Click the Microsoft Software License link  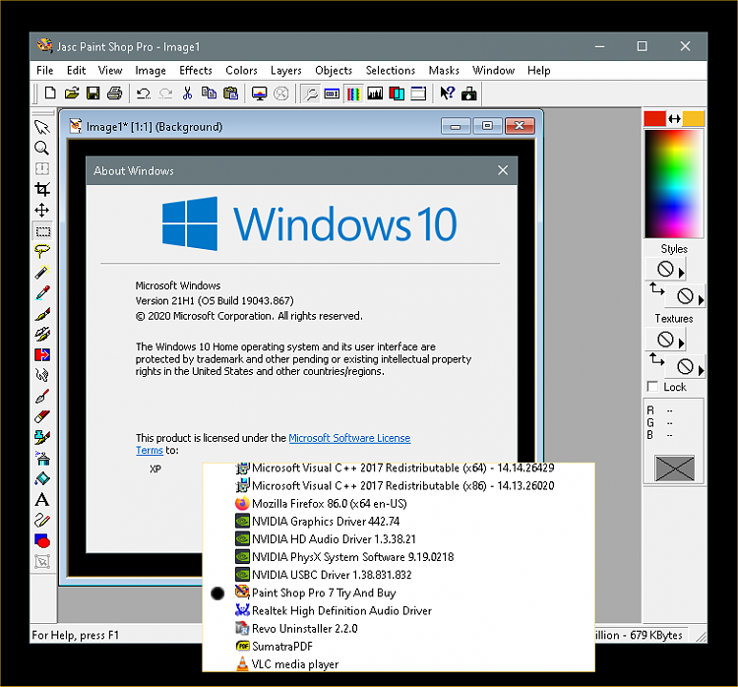(349, 438)
